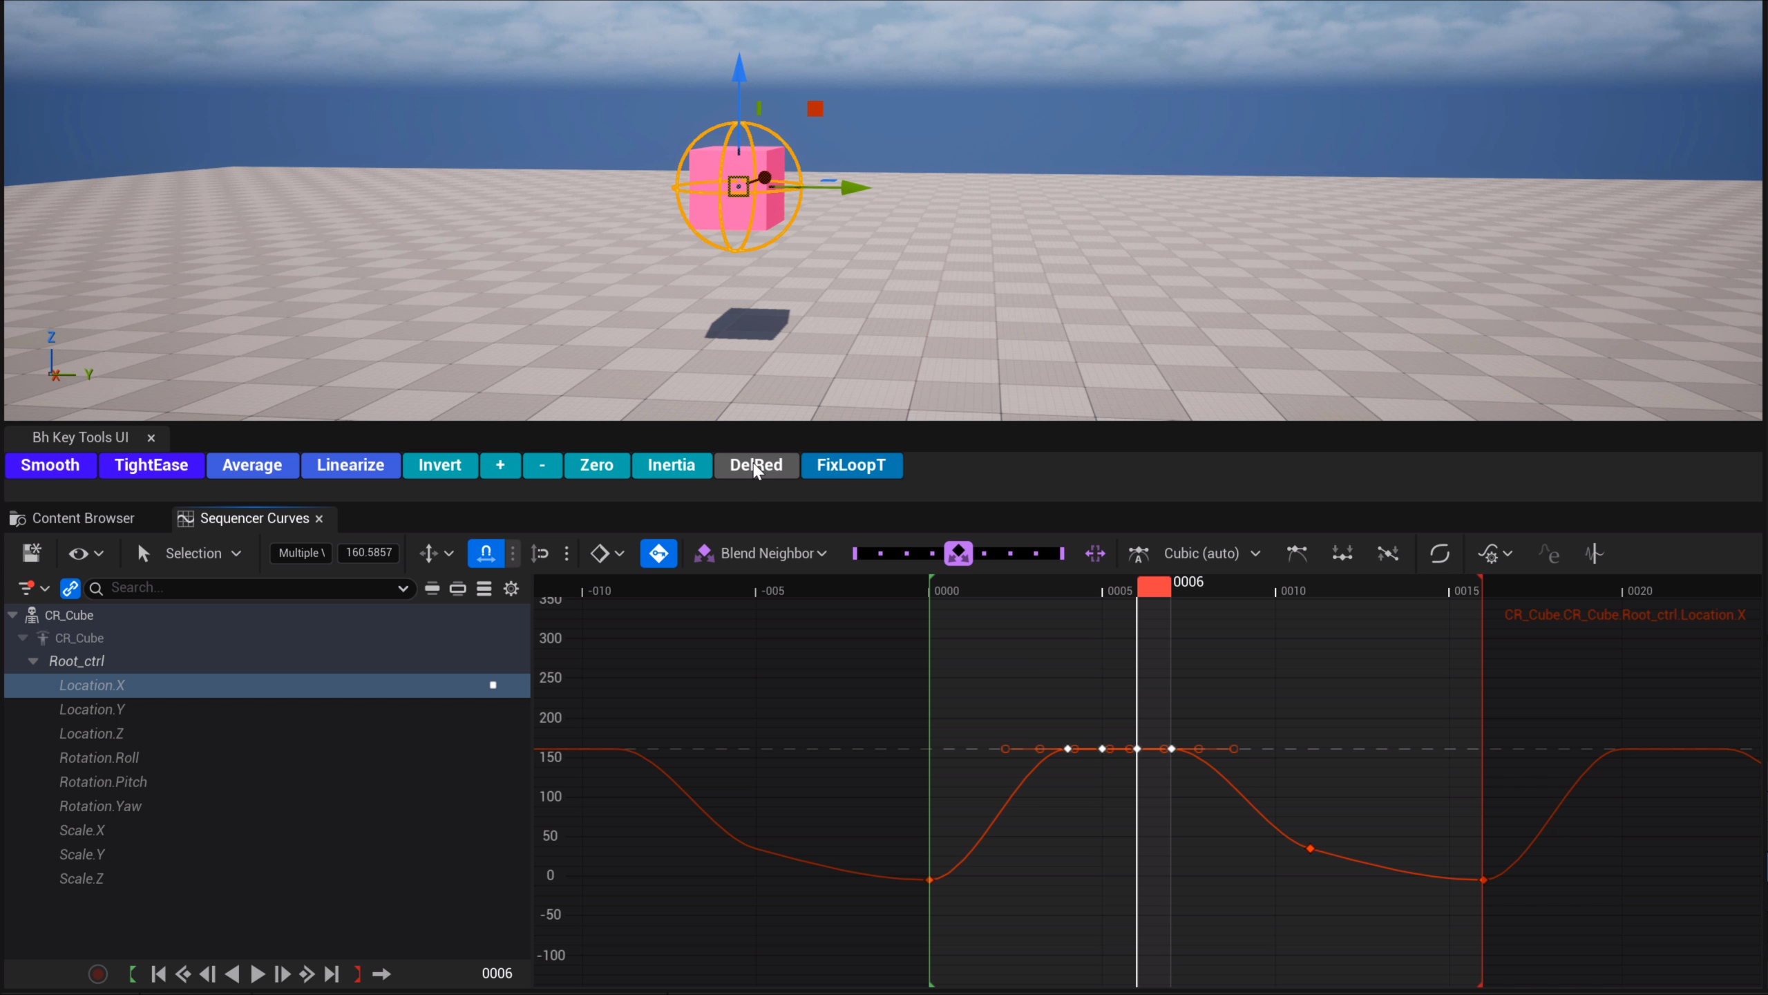1768x995 pixels.
Task: Open the axis snapping dropdown
Action: click(x=436, y=553)
